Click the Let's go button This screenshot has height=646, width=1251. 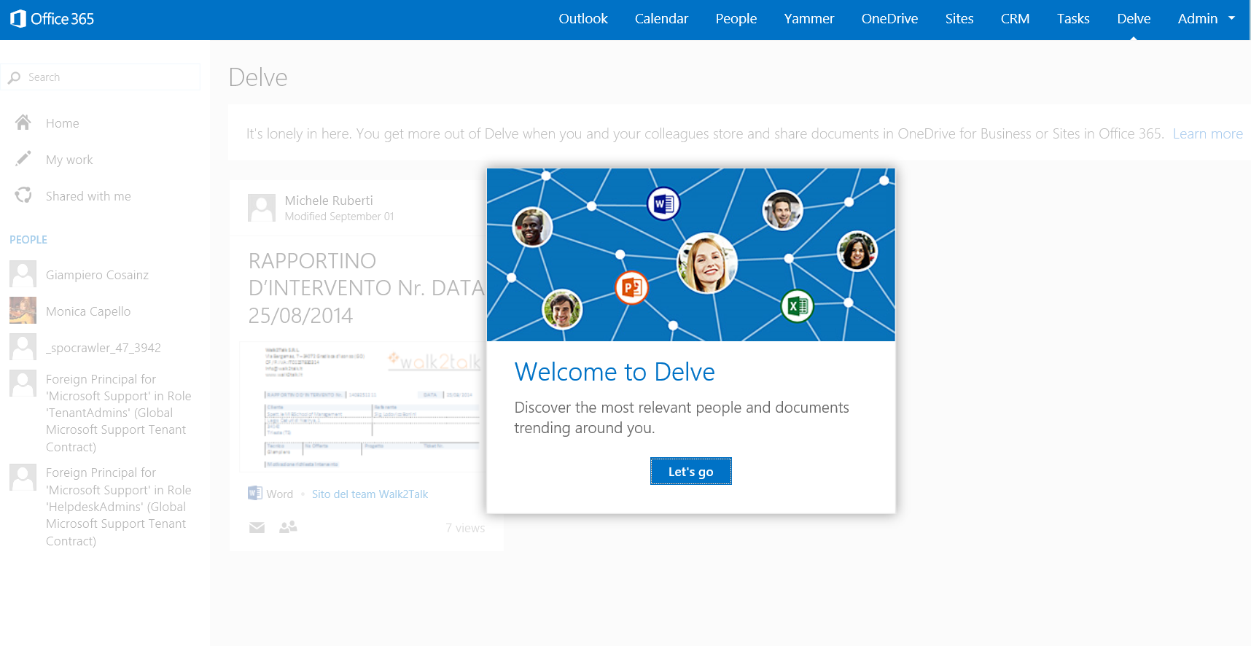(690, 471)
